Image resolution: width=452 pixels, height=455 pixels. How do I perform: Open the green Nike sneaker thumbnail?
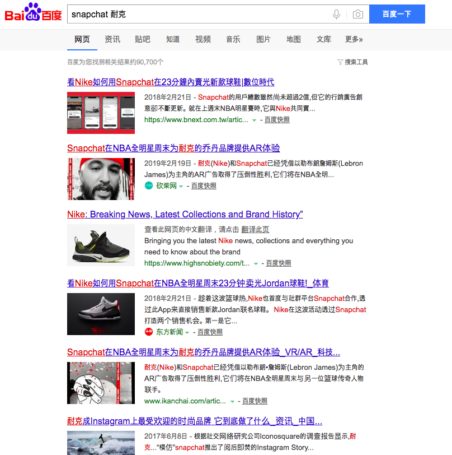tap(101, 245)
